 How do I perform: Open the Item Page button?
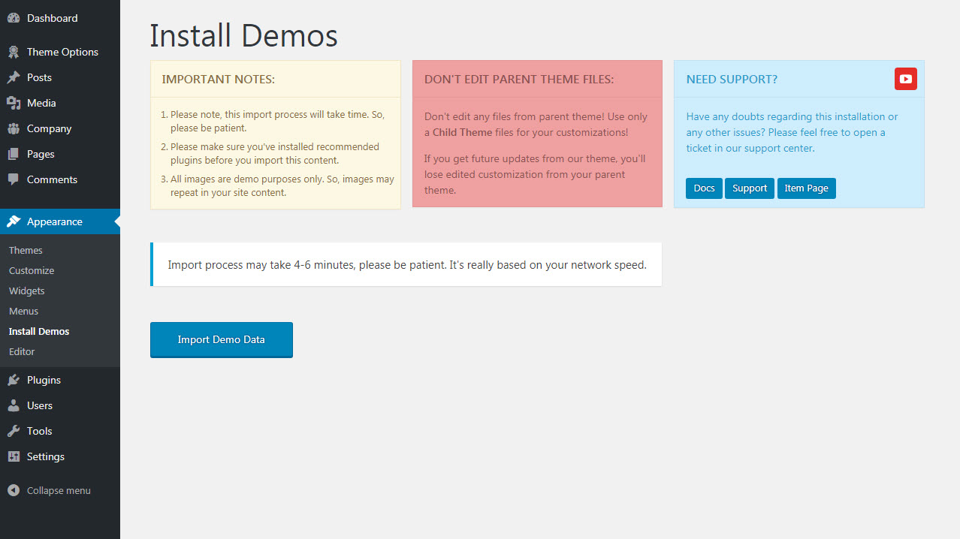click(806, 188)
